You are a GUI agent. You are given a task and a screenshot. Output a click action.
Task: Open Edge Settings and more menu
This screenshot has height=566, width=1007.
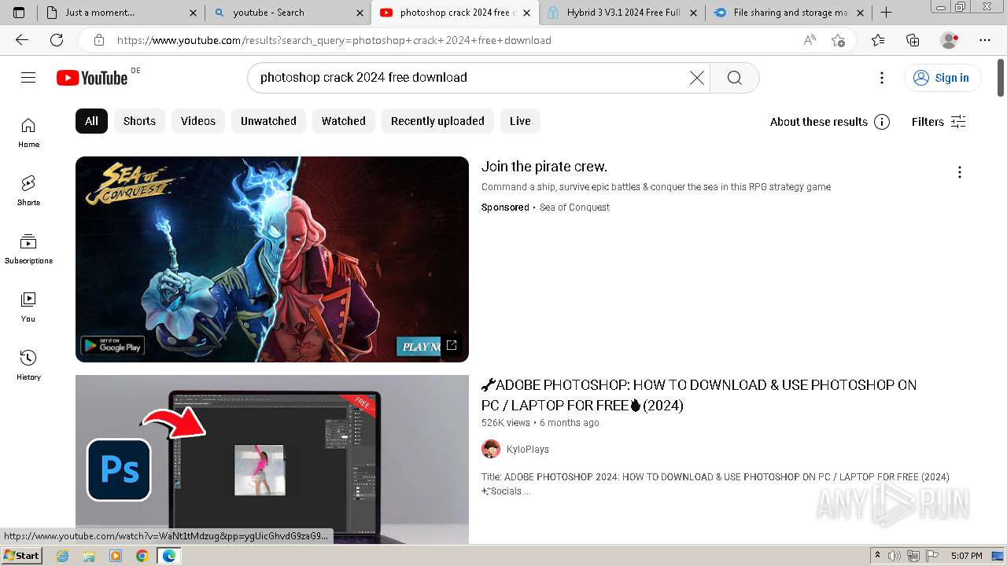pos(985,40)
